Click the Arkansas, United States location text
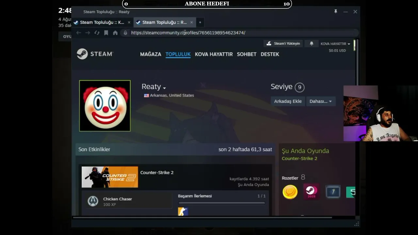 pyautogui.click(x=172, y=95)
